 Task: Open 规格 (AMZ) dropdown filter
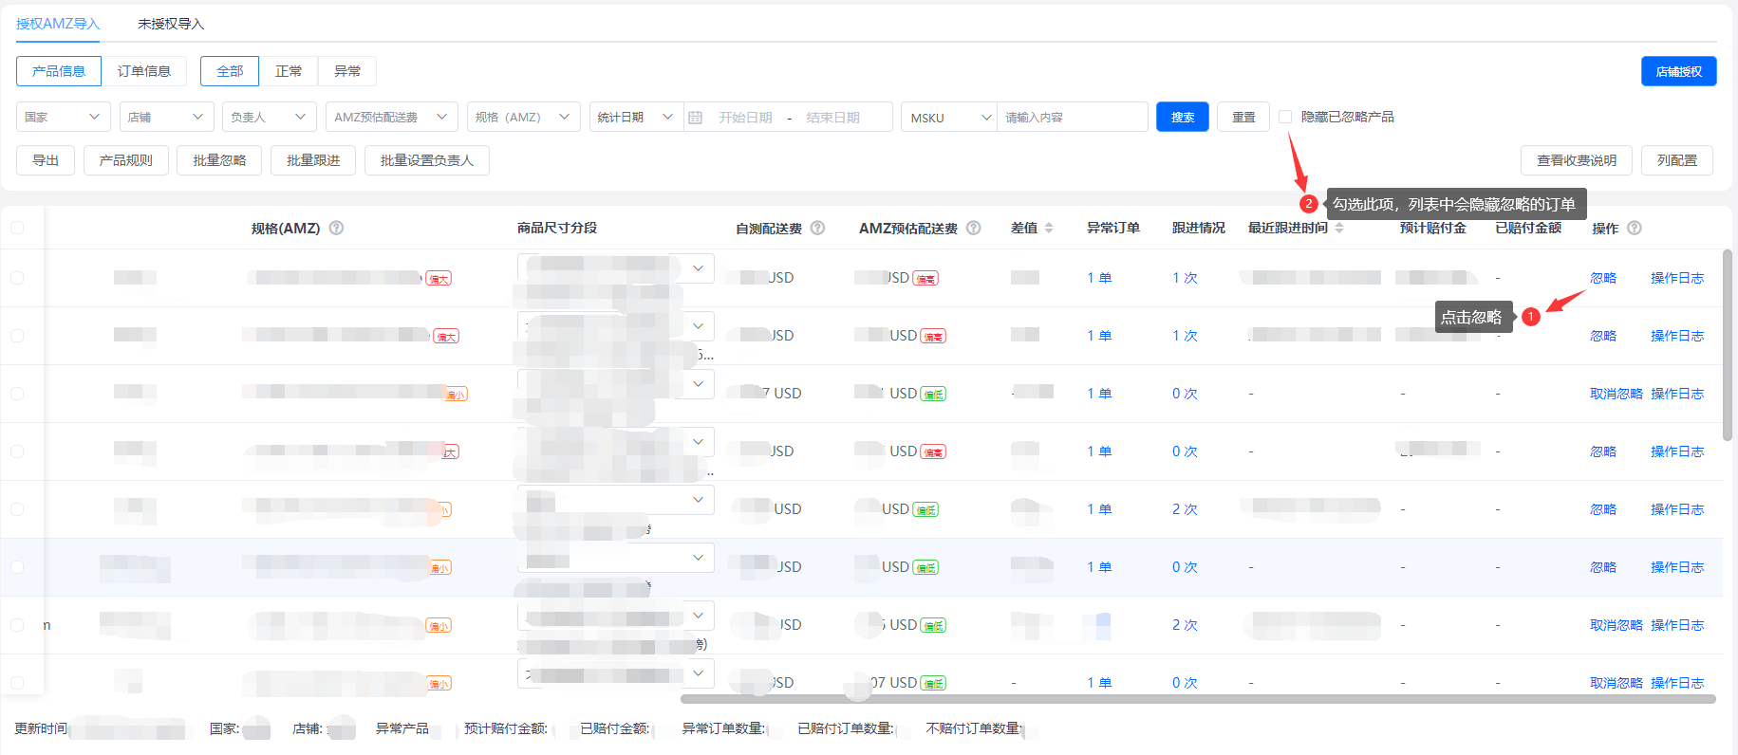coord(524,117)
